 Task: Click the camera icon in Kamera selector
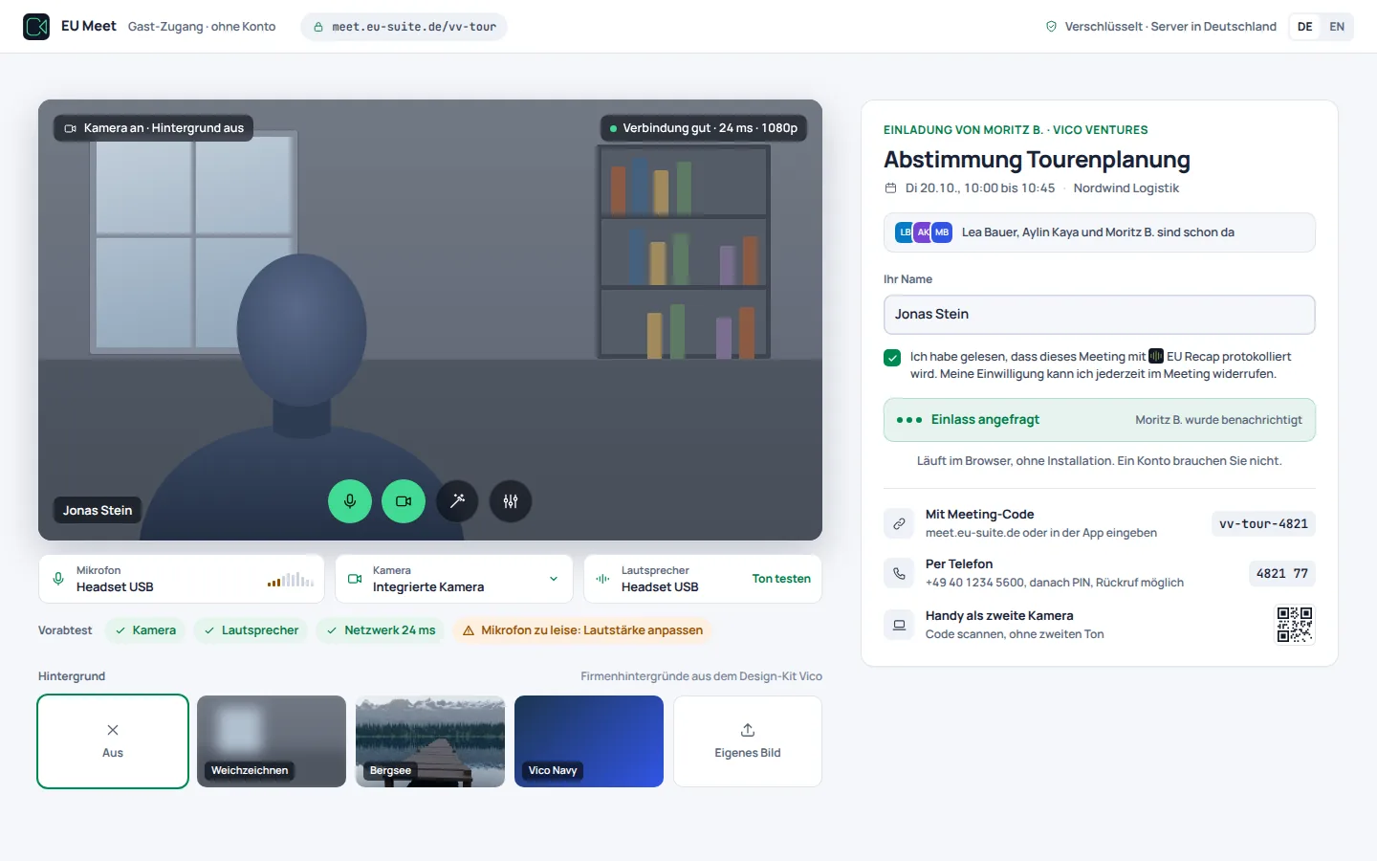tap(355, 579)
